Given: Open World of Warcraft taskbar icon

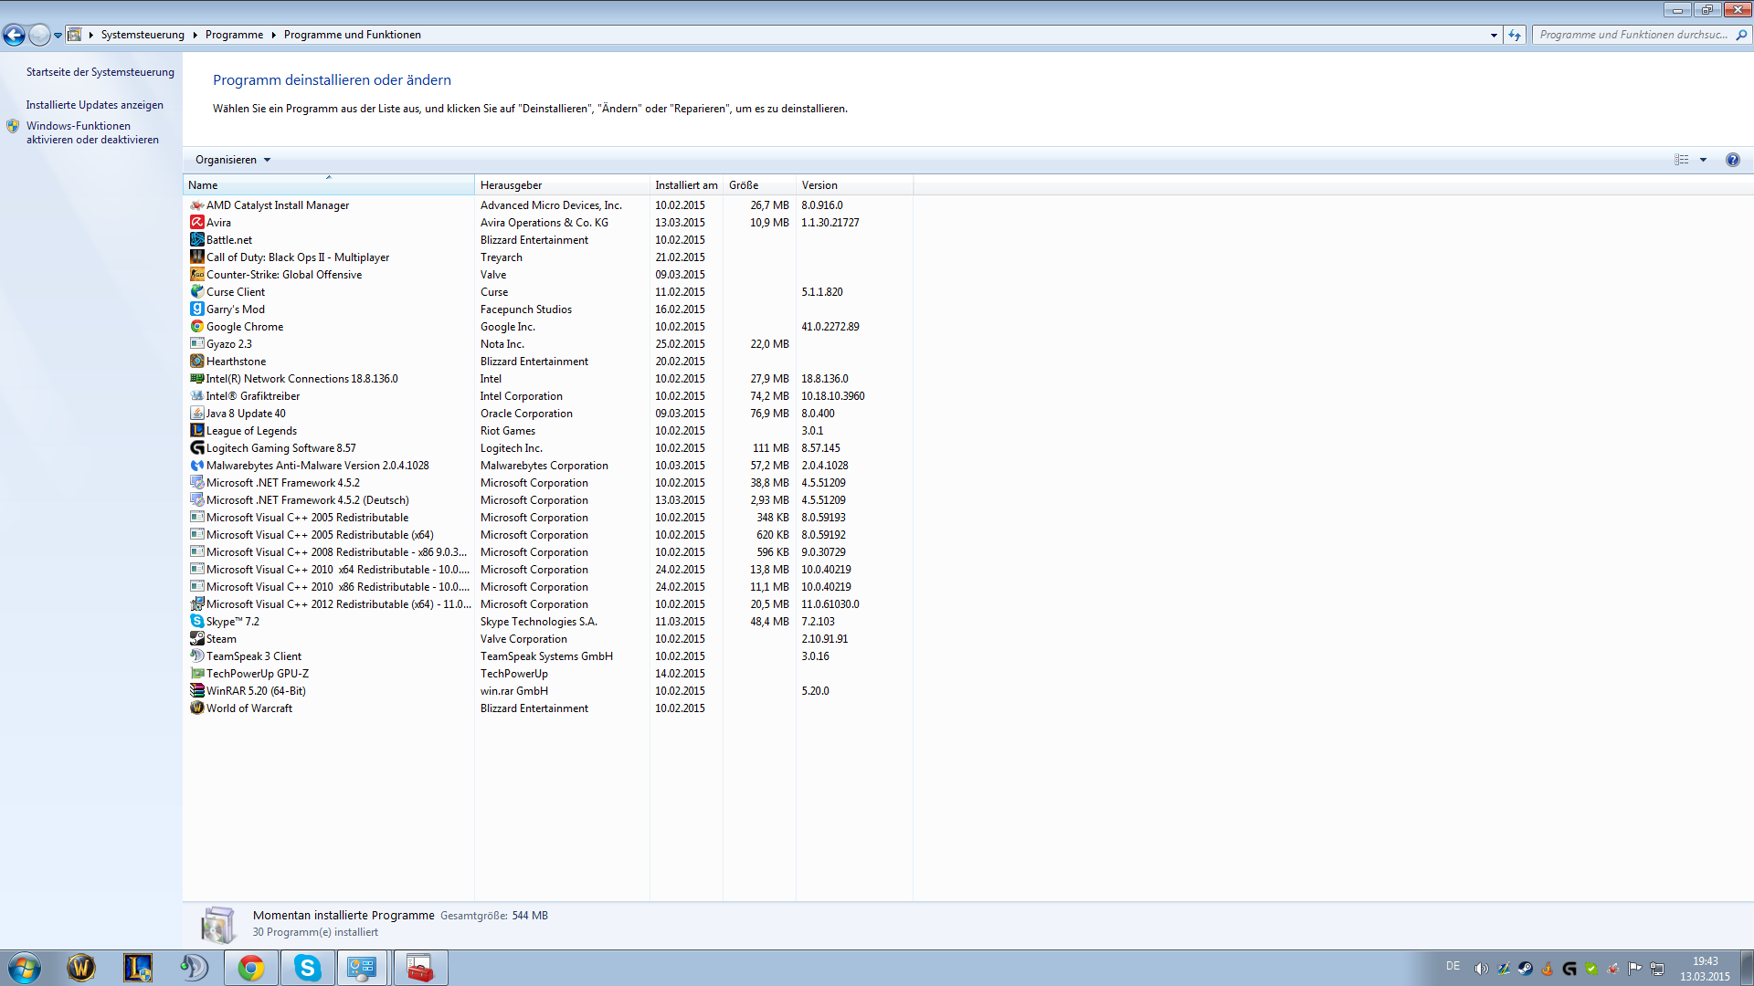Looking at the screenshot, I should (81, 968).
